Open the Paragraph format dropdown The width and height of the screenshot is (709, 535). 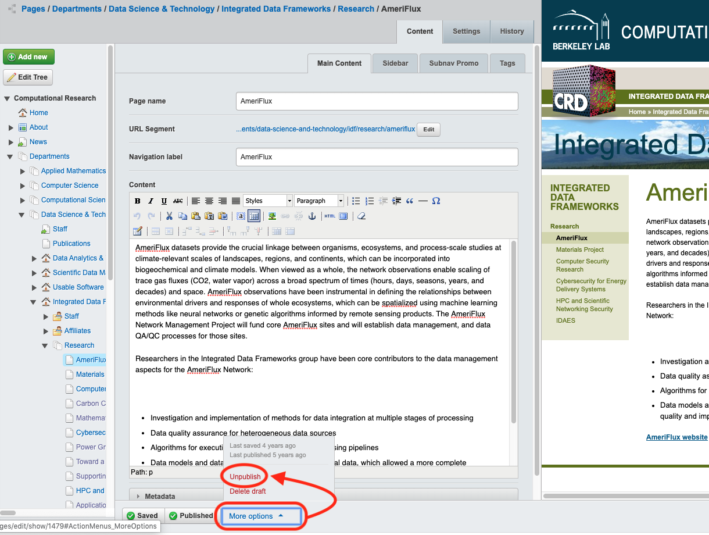point(319,201)
